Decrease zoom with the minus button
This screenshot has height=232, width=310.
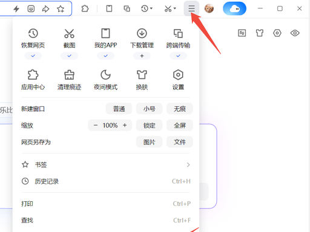point(96,125)
